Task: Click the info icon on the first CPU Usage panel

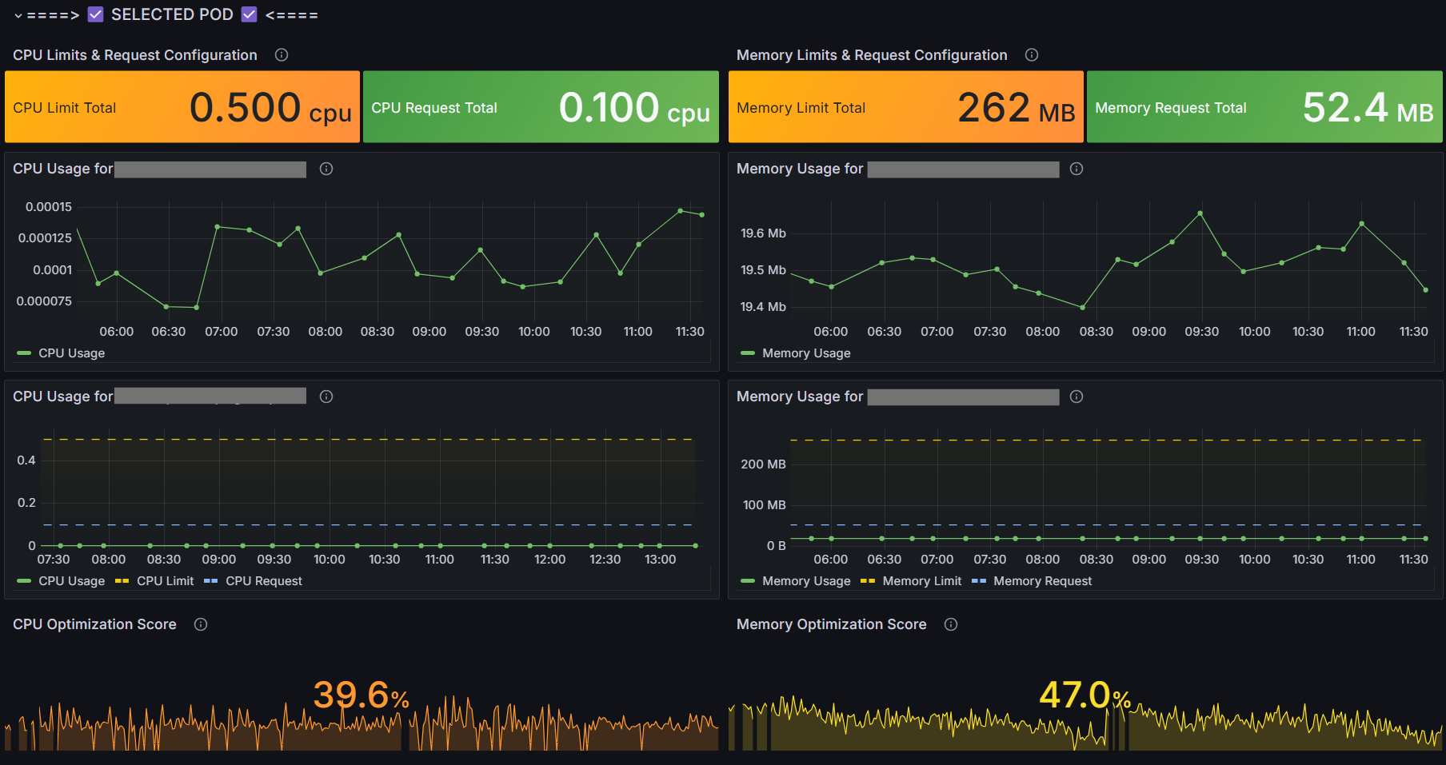Action: point(326,169)
